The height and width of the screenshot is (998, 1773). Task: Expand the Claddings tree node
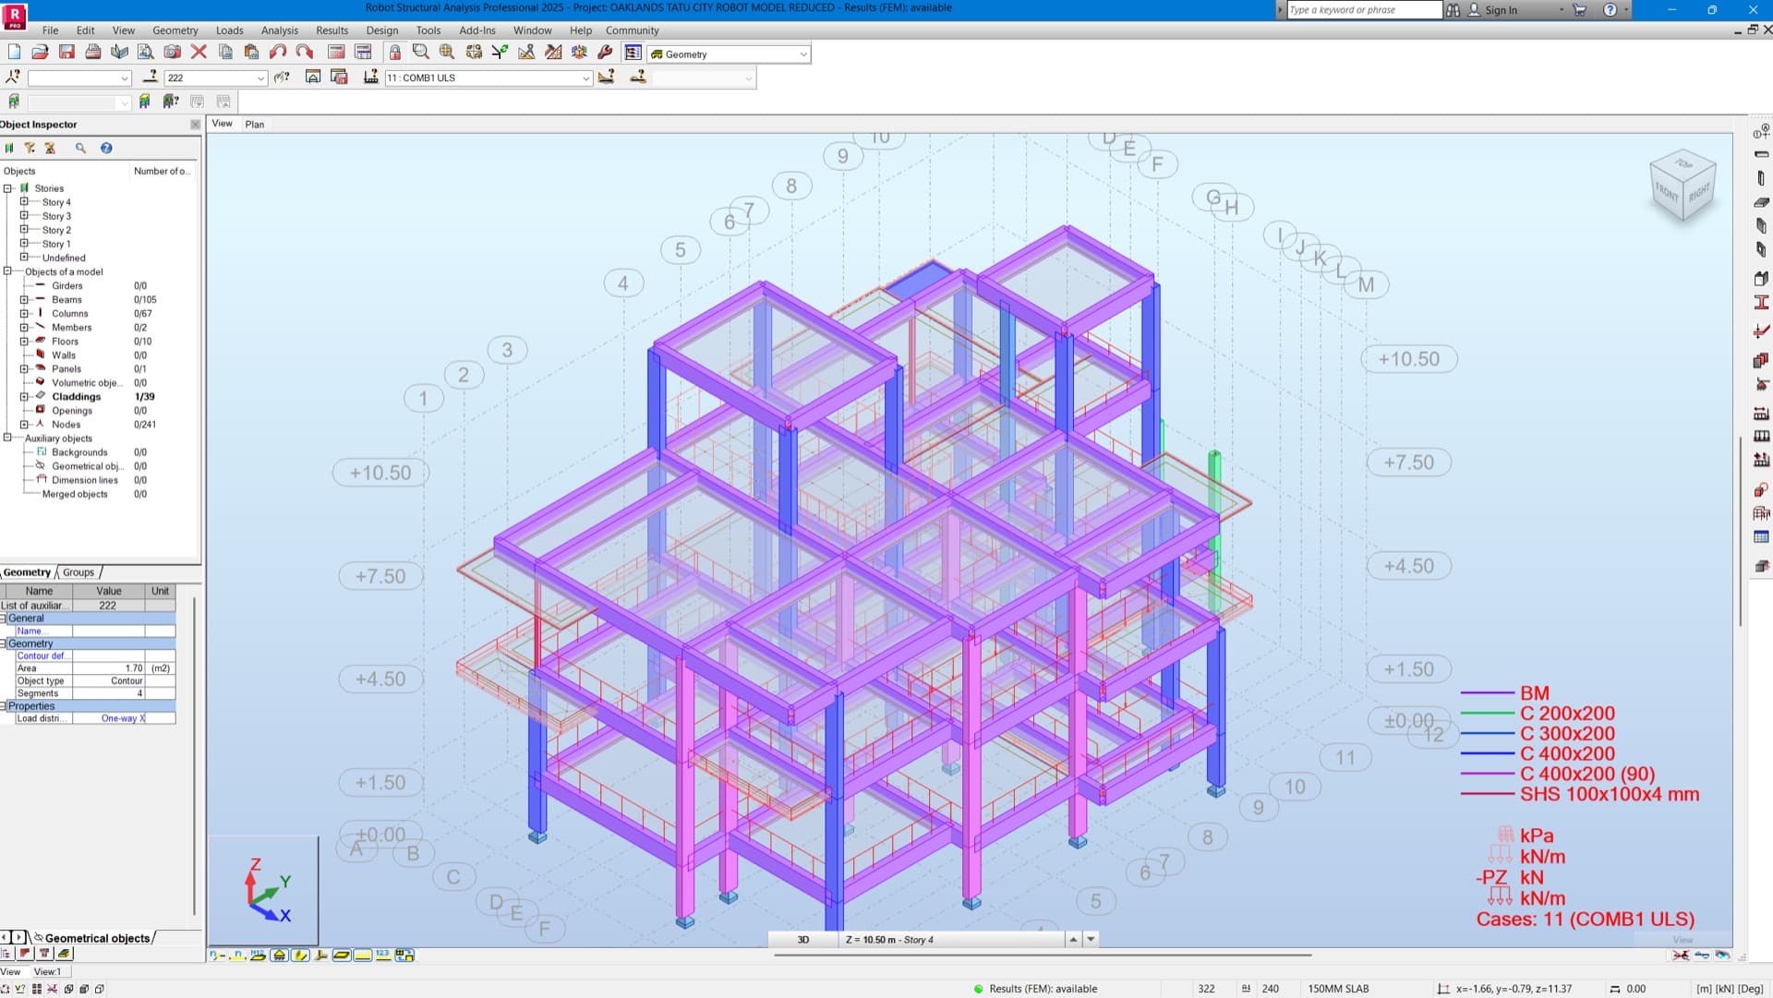coord(24,396)
